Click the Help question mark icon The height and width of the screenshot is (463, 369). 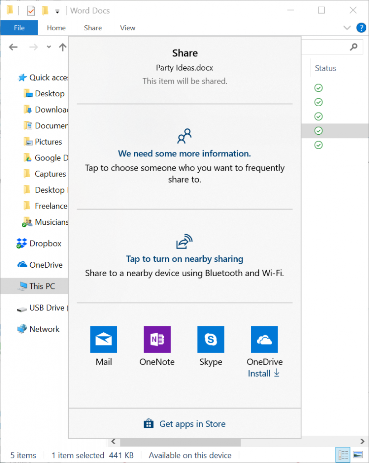(x=361, y=28)
